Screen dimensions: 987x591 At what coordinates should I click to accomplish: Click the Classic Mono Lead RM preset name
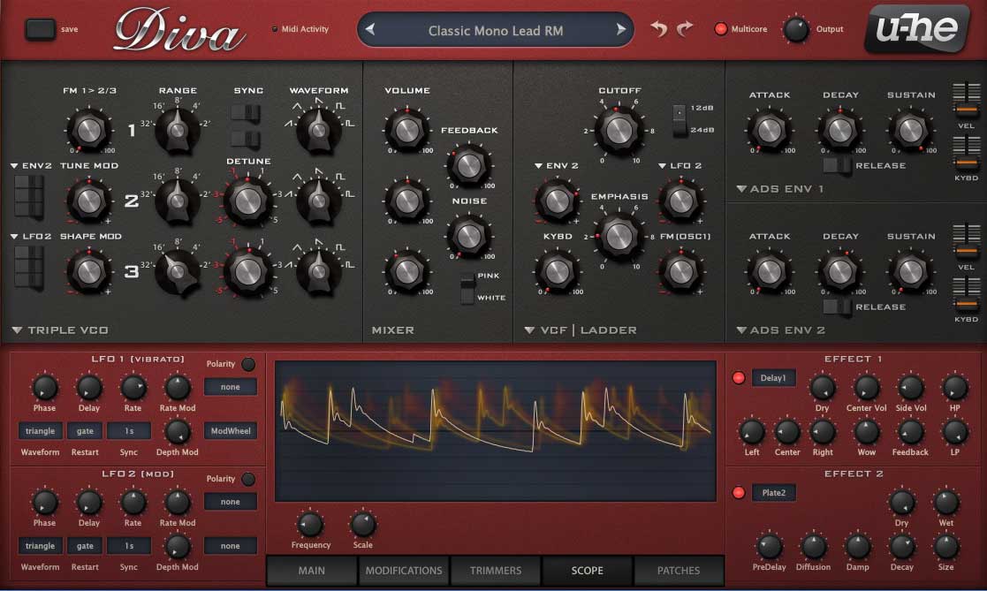[x=496, y=30]
